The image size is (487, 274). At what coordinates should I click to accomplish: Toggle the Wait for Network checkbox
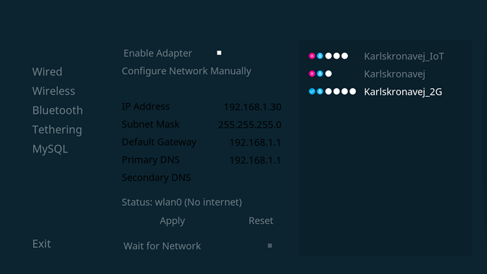tap(270, 246)
